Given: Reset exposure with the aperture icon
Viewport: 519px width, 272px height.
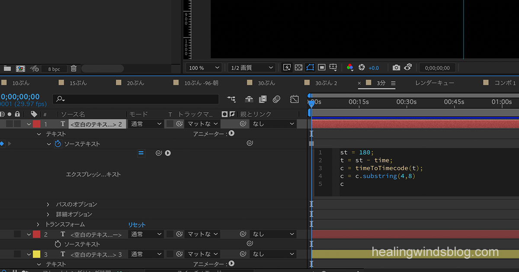Looking at the screenshot, I should click(362, 68).
